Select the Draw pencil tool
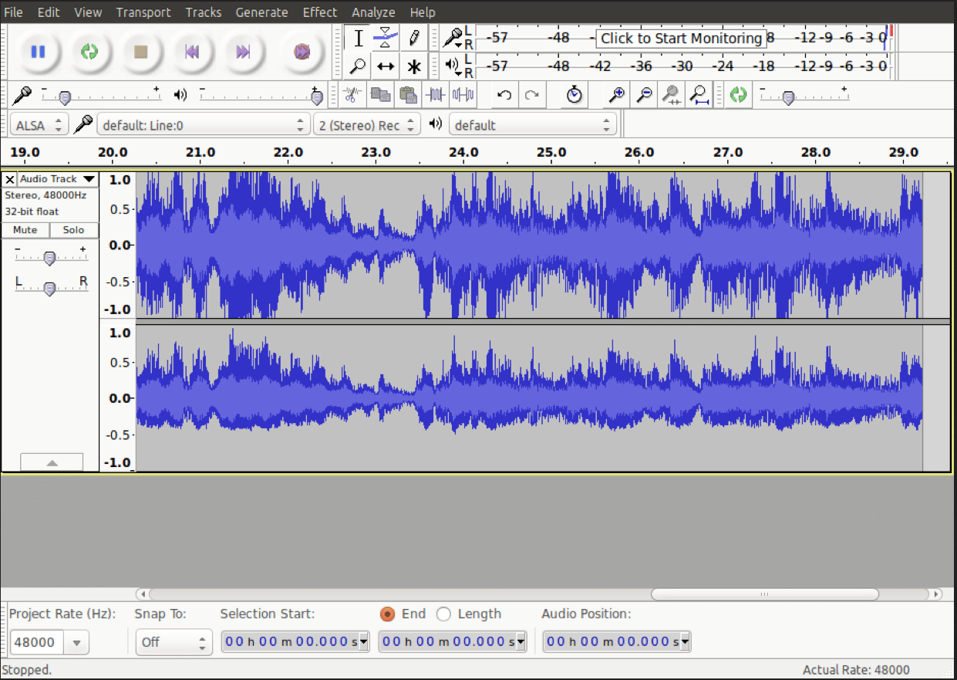The image size is (957, 680). click(x=413, y=38)
